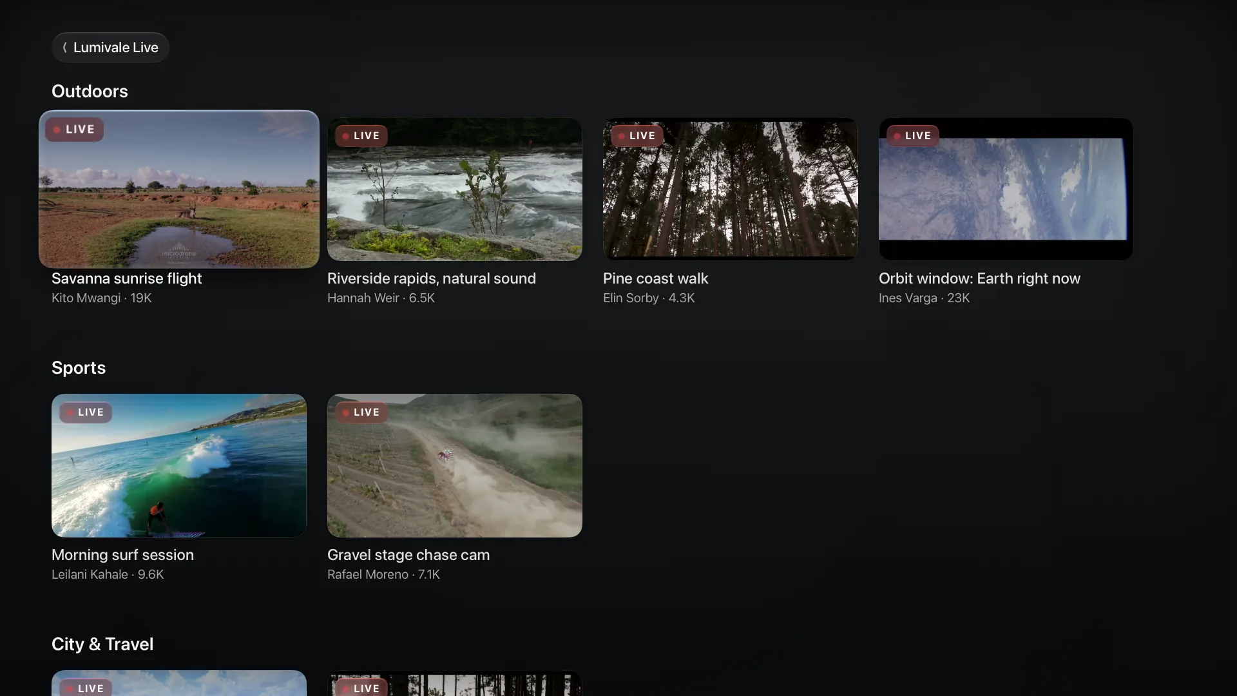Click the Sports section heading
This screenshot has width=1237, height=696.
pyautogui.click(x=79, y=368)
